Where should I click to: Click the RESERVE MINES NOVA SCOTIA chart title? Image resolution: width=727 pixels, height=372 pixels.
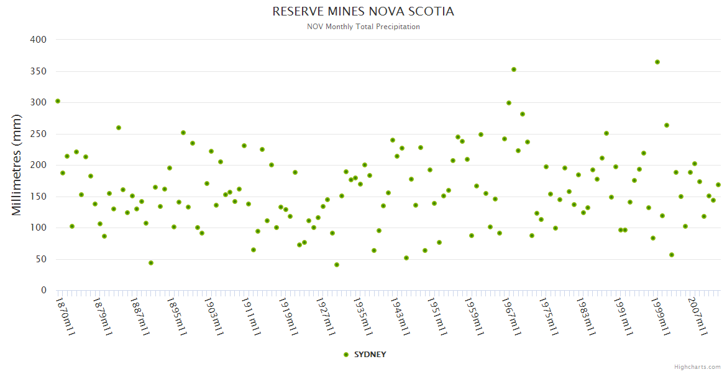(363, 12)
